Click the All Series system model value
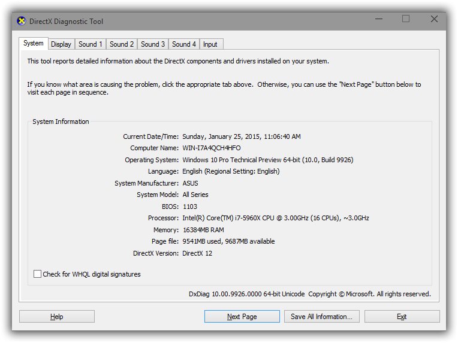Viewport: 458px width, 343px height. (x=195, y=195)
